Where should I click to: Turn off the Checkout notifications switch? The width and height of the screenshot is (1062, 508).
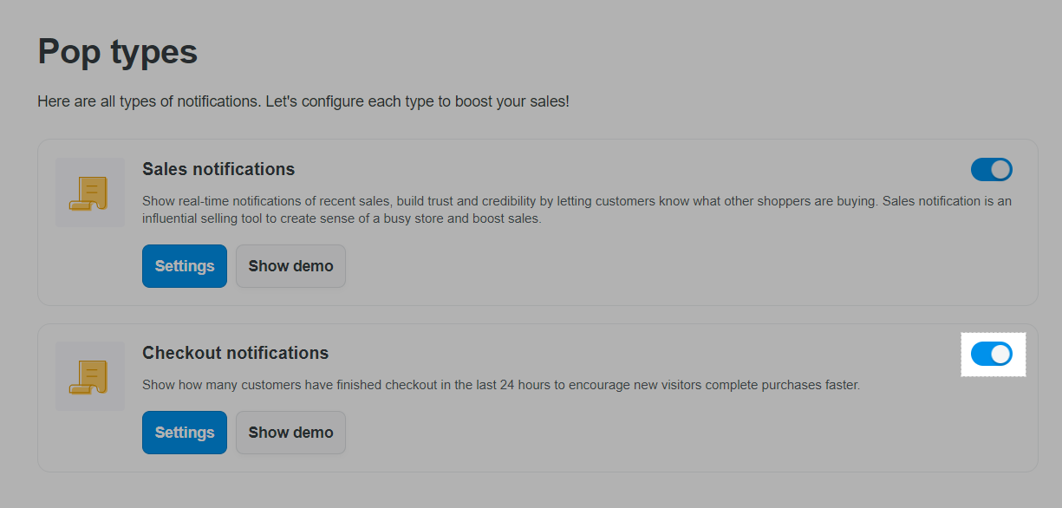[991, 354]
